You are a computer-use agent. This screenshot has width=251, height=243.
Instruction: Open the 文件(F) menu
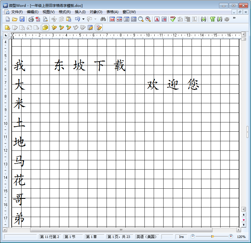[x=17, y=12]
